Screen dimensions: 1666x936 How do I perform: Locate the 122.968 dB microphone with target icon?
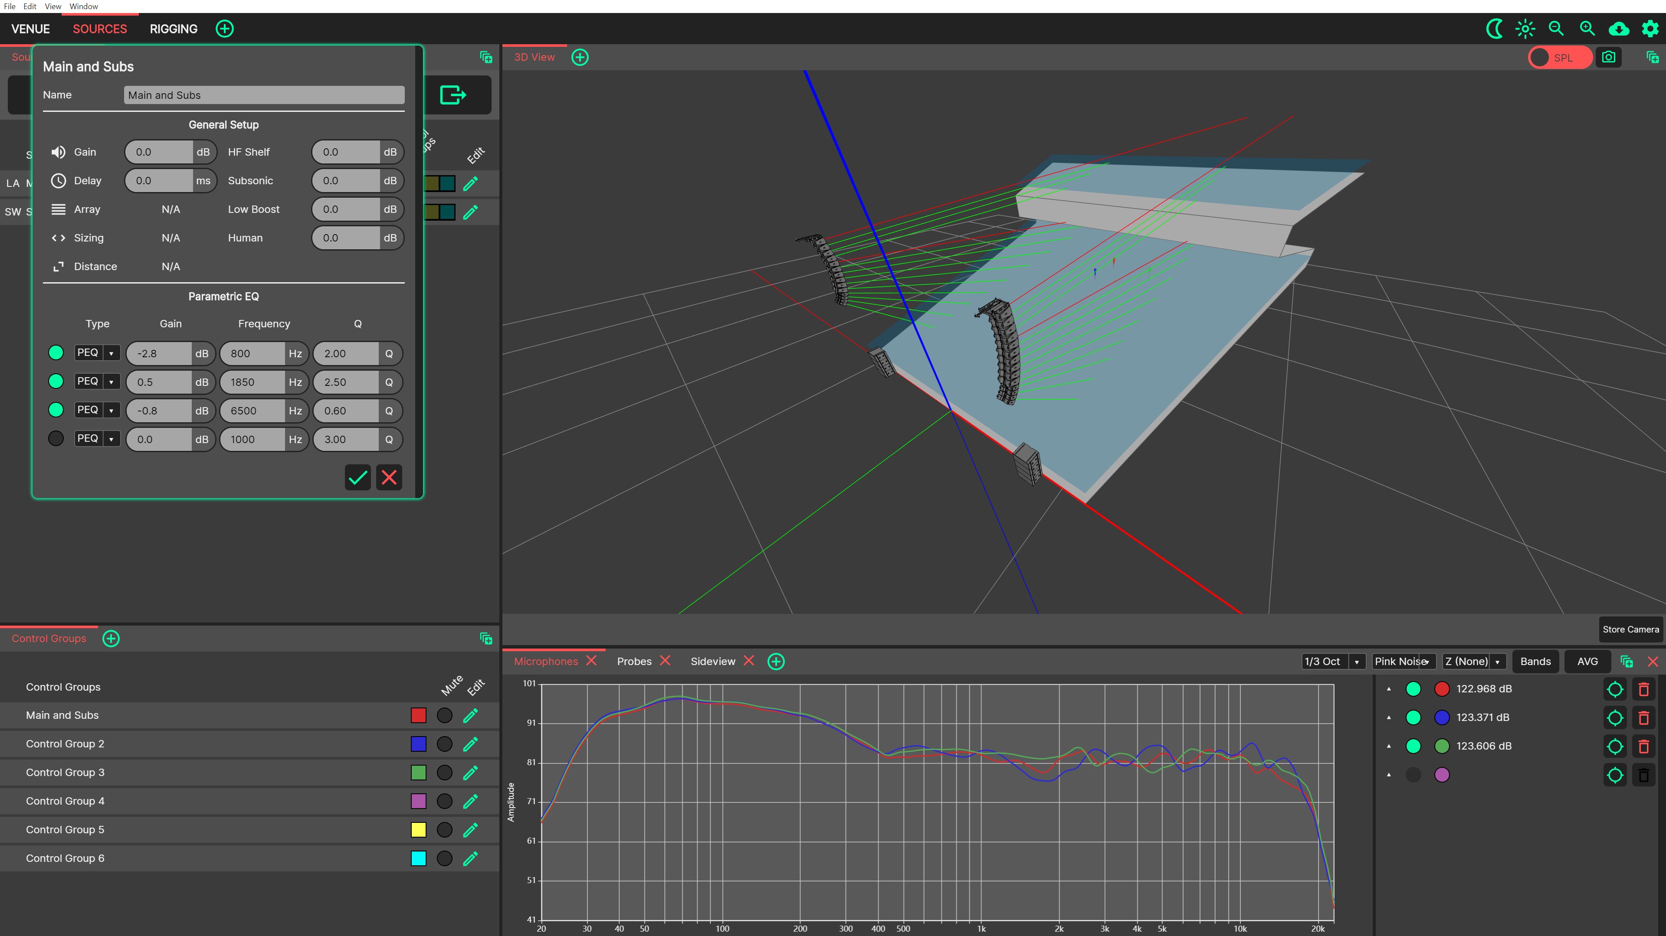(x=1615, y=689)
